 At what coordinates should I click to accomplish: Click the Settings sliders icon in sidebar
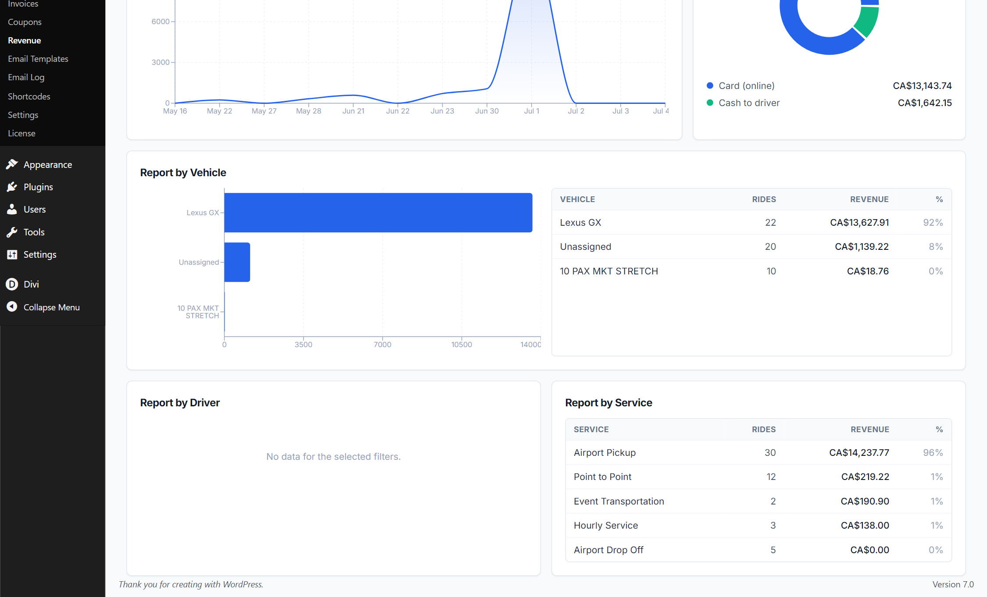12,254
